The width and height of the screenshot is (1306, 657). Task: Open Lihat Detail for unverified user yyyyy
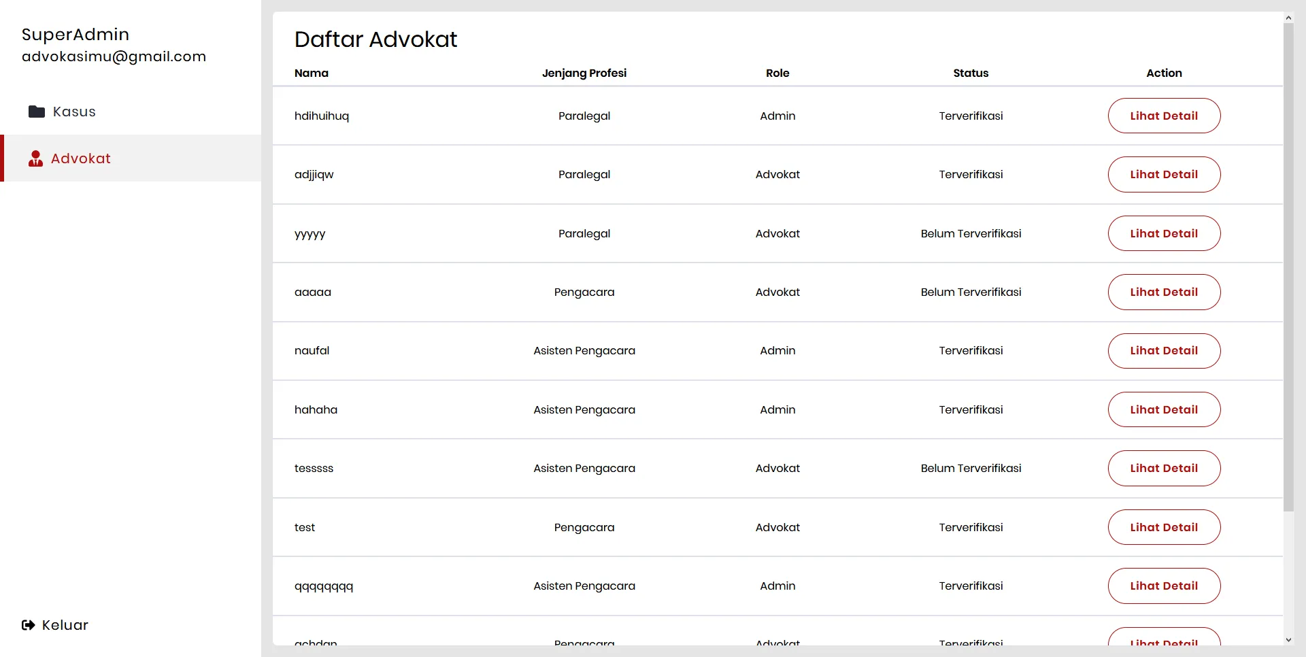(1164, 233)
